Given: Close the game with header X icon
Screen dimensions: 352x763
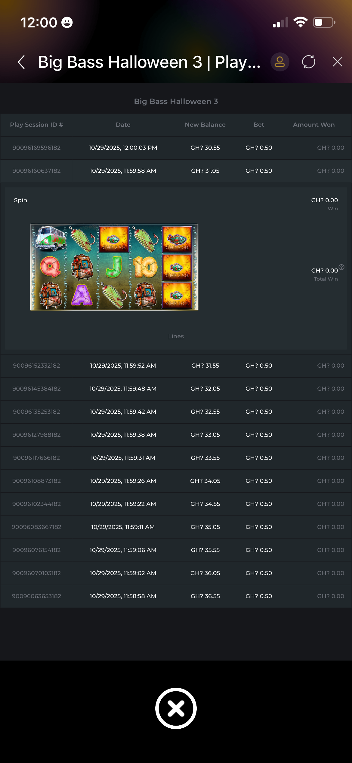Looking at the screenshot, I should [337, 62].
